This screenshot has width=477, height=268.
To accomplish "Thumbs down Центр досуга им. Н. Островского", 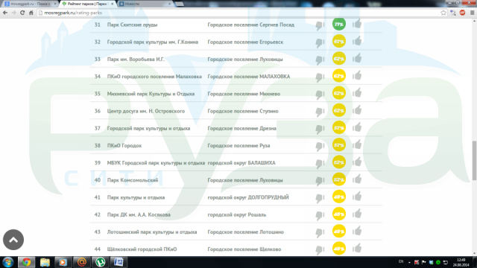I will tap(320, 112).
